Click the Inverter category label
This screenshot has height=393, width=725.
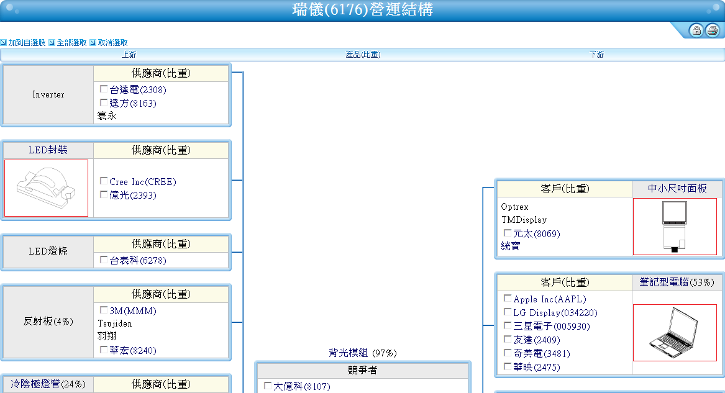[x=48, y=94]
